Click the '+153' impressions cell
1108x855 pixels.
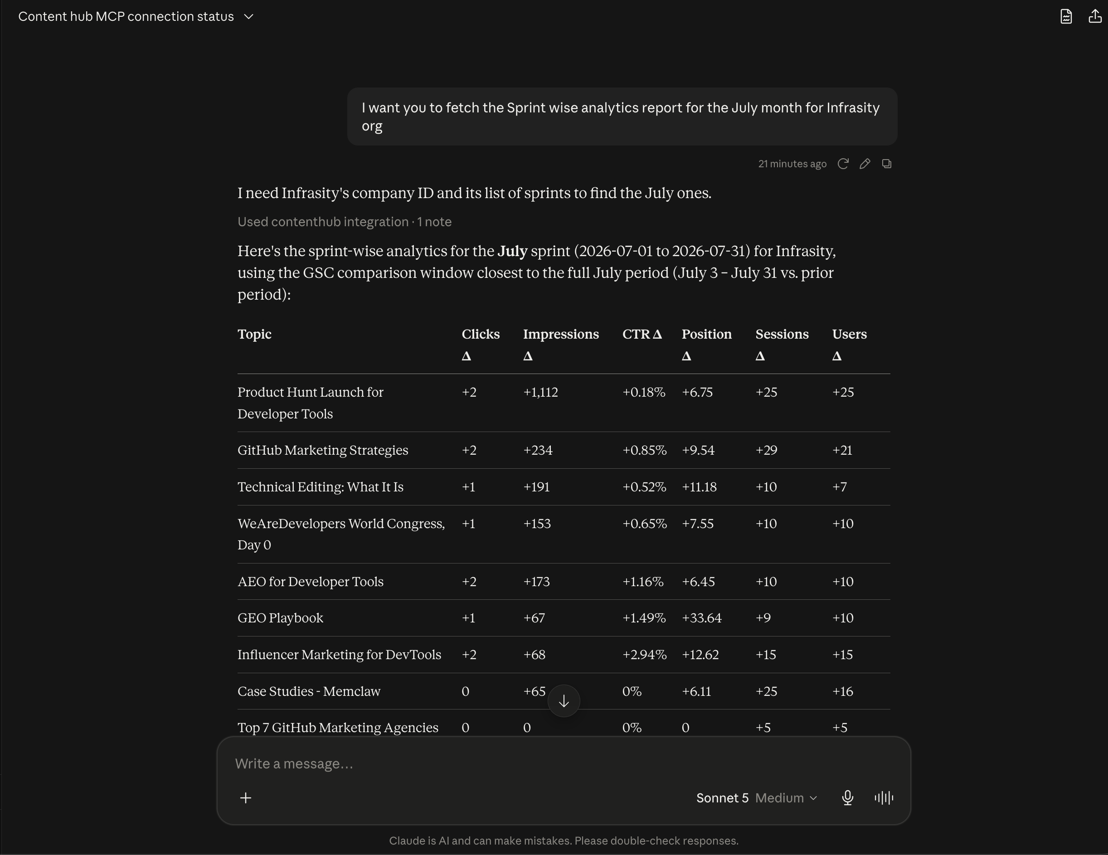537,523
